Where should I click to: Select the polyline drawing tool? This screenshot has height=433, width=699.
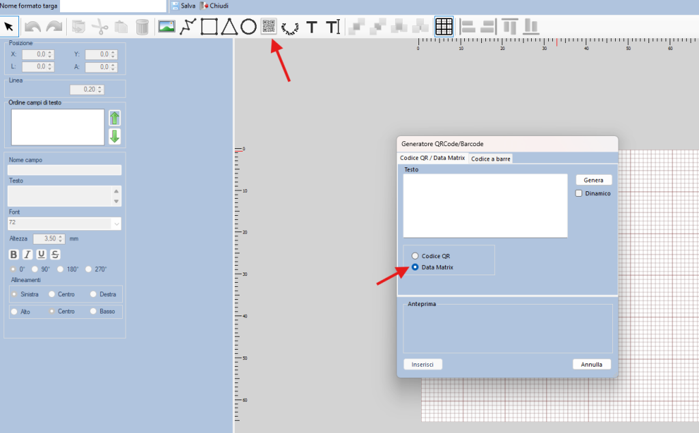(188, 27)
